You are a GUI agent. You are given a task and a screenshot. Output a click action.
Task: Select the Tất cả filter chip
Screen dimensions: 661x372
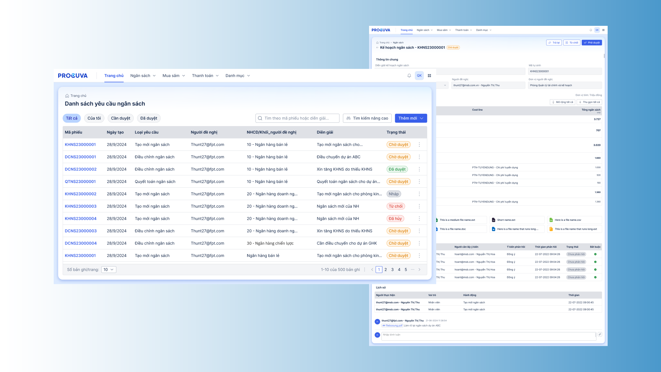[72, 118]
